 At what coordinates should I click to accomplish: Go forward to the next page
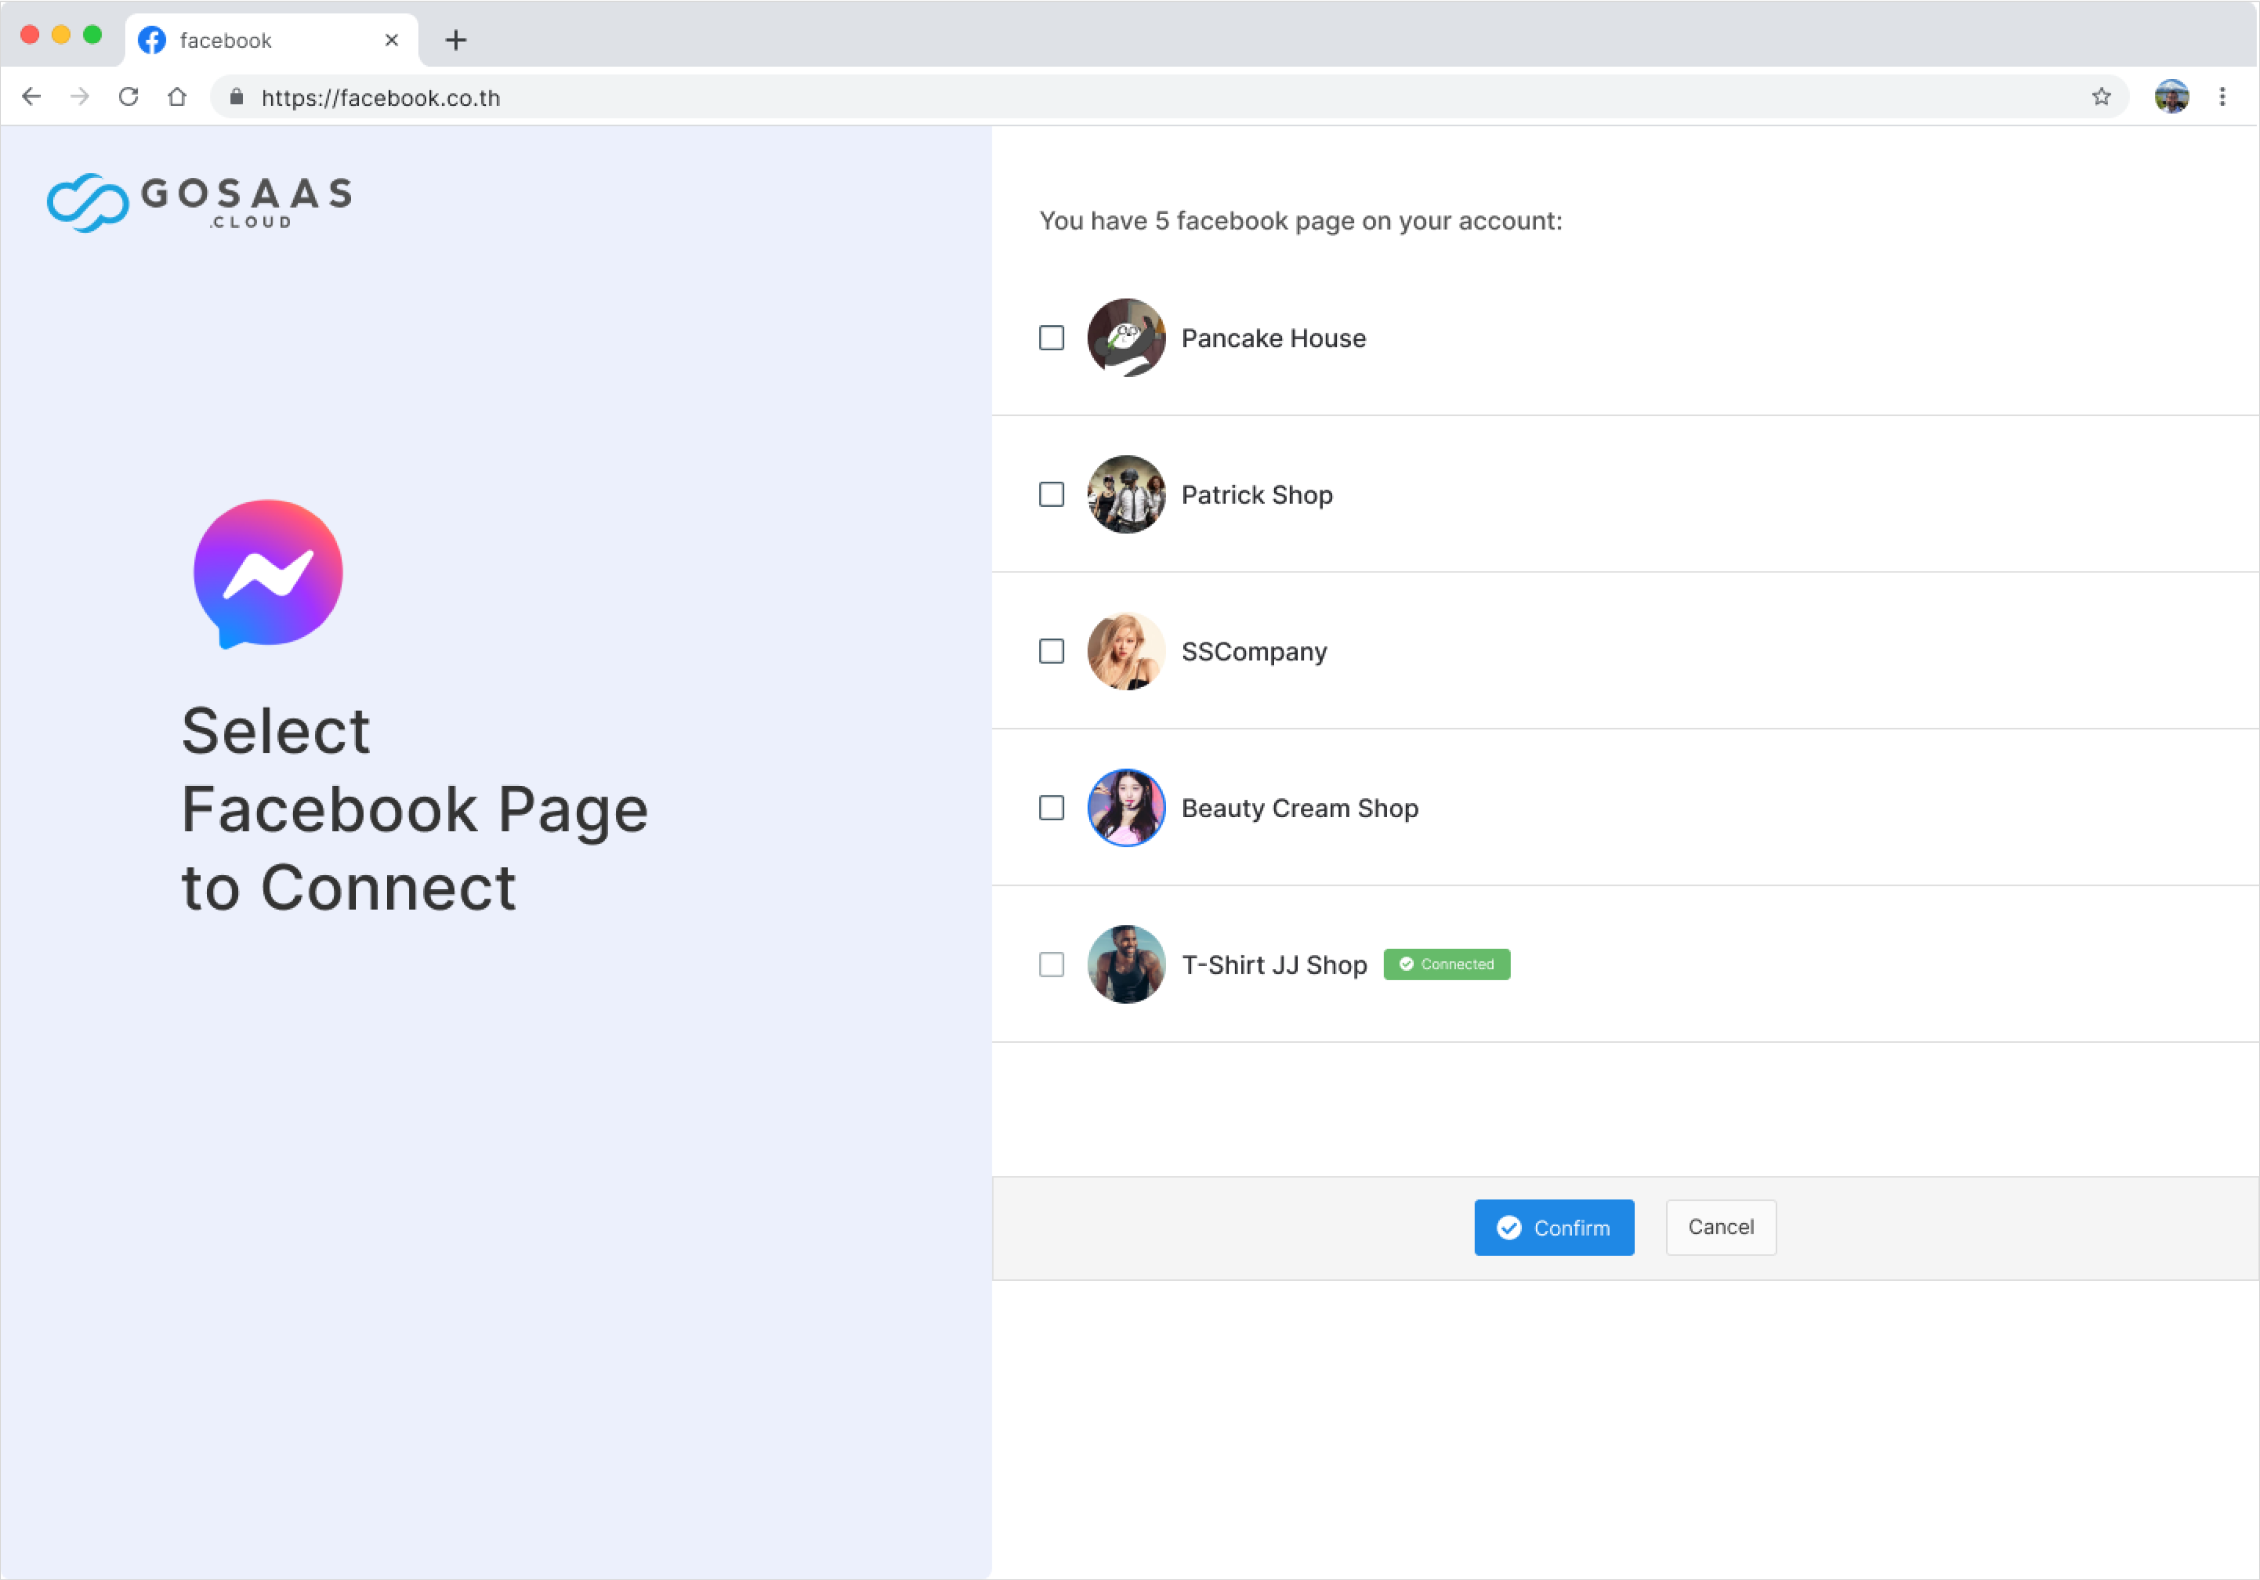[x=80, y=96]
